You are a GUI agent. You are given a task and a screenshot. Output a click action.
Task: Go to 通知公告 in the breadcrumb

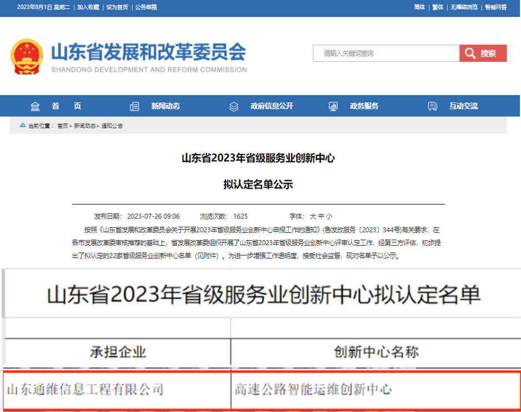coord(112,126)
